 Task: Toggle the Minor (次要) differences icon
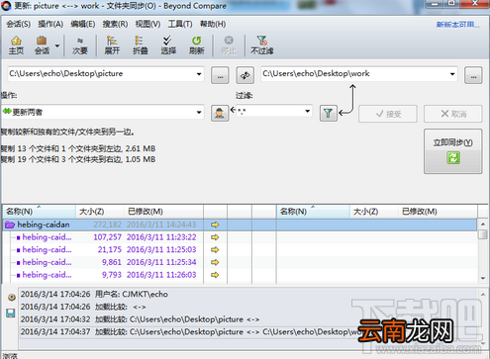point(80,45)
